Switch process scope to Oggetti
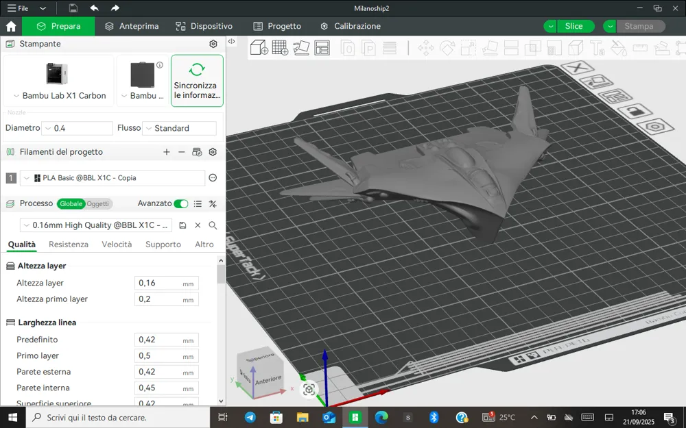Screen dimensions: 686x428 pyautogui.click(x=97, y=203)
